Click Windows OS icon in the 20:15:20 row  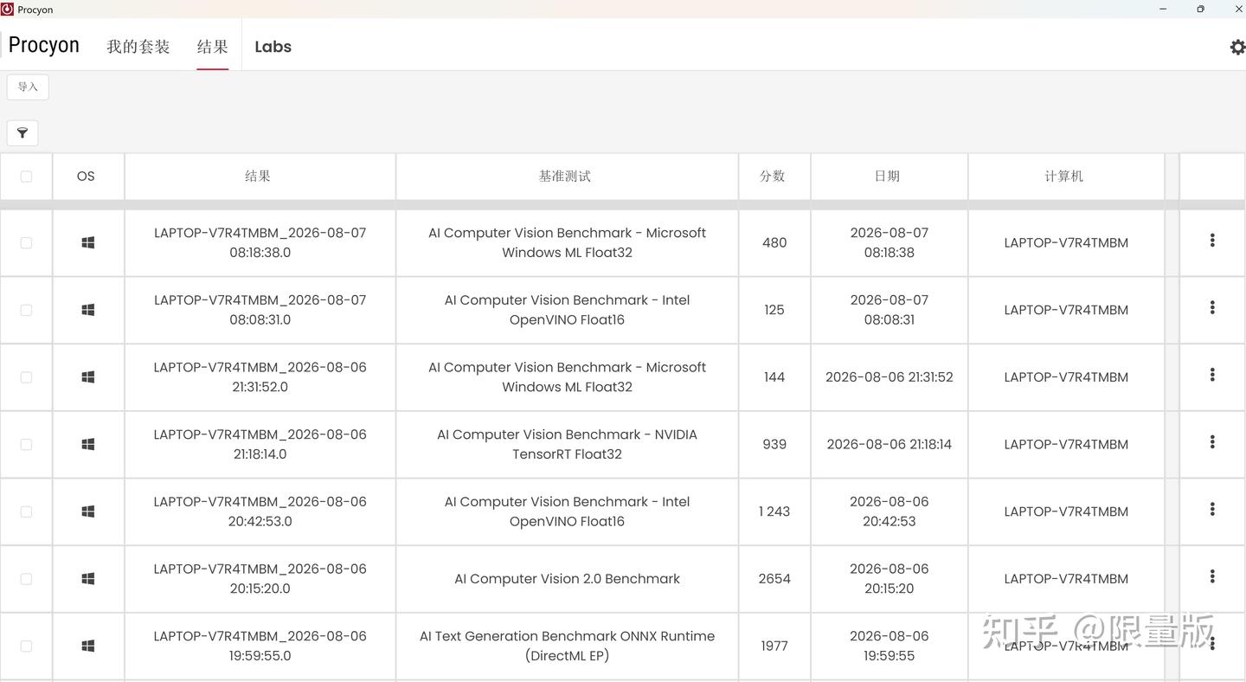point(87,579)
